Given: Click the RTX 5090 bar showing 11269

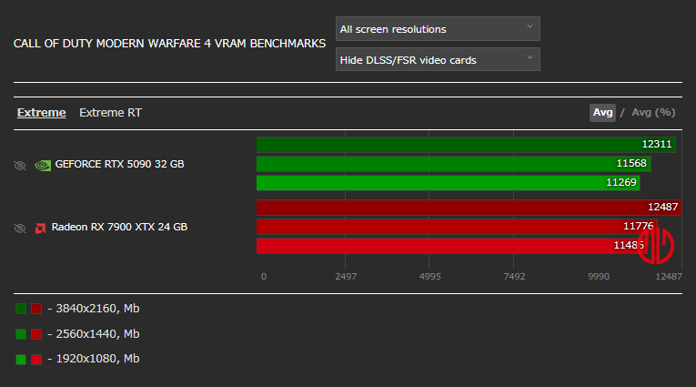Looking at the screenshot, I should [x=449, y=183].
